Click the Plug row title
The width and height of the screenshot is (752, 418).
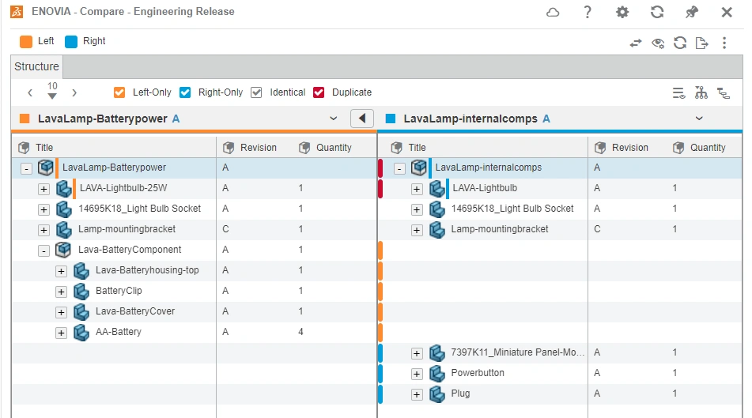tap(460, 394)
